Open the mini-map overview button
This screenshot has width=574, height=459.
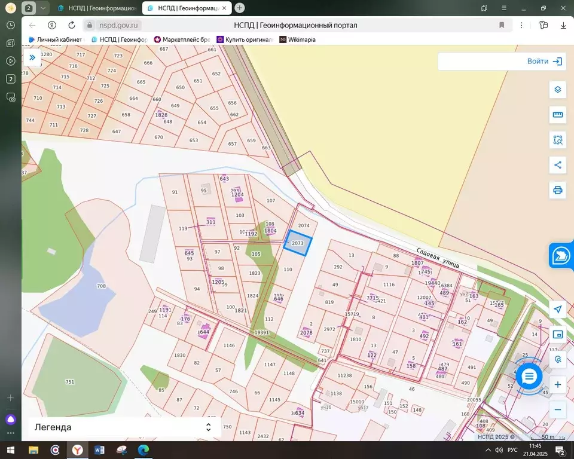(x=557, y=334)
